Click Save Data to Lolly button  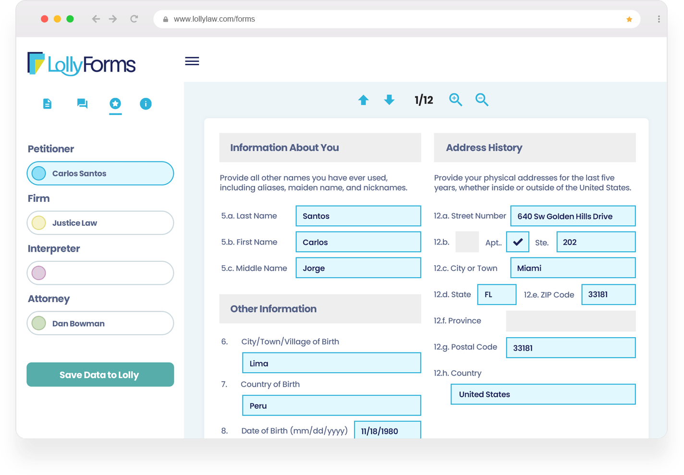tap(100, 375)
